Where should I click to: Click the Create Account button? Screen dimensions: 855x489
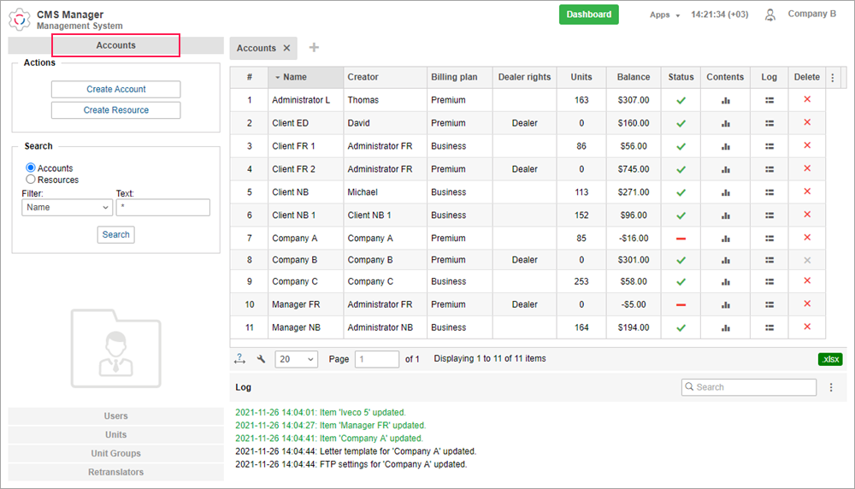[x=115, y=90]
